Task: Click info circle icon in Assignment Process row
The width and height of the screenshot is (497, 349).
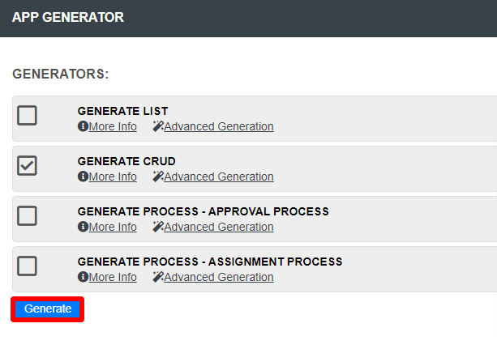Action: coord(83,277)
